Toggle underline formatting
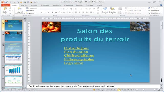 pos(48,13)
